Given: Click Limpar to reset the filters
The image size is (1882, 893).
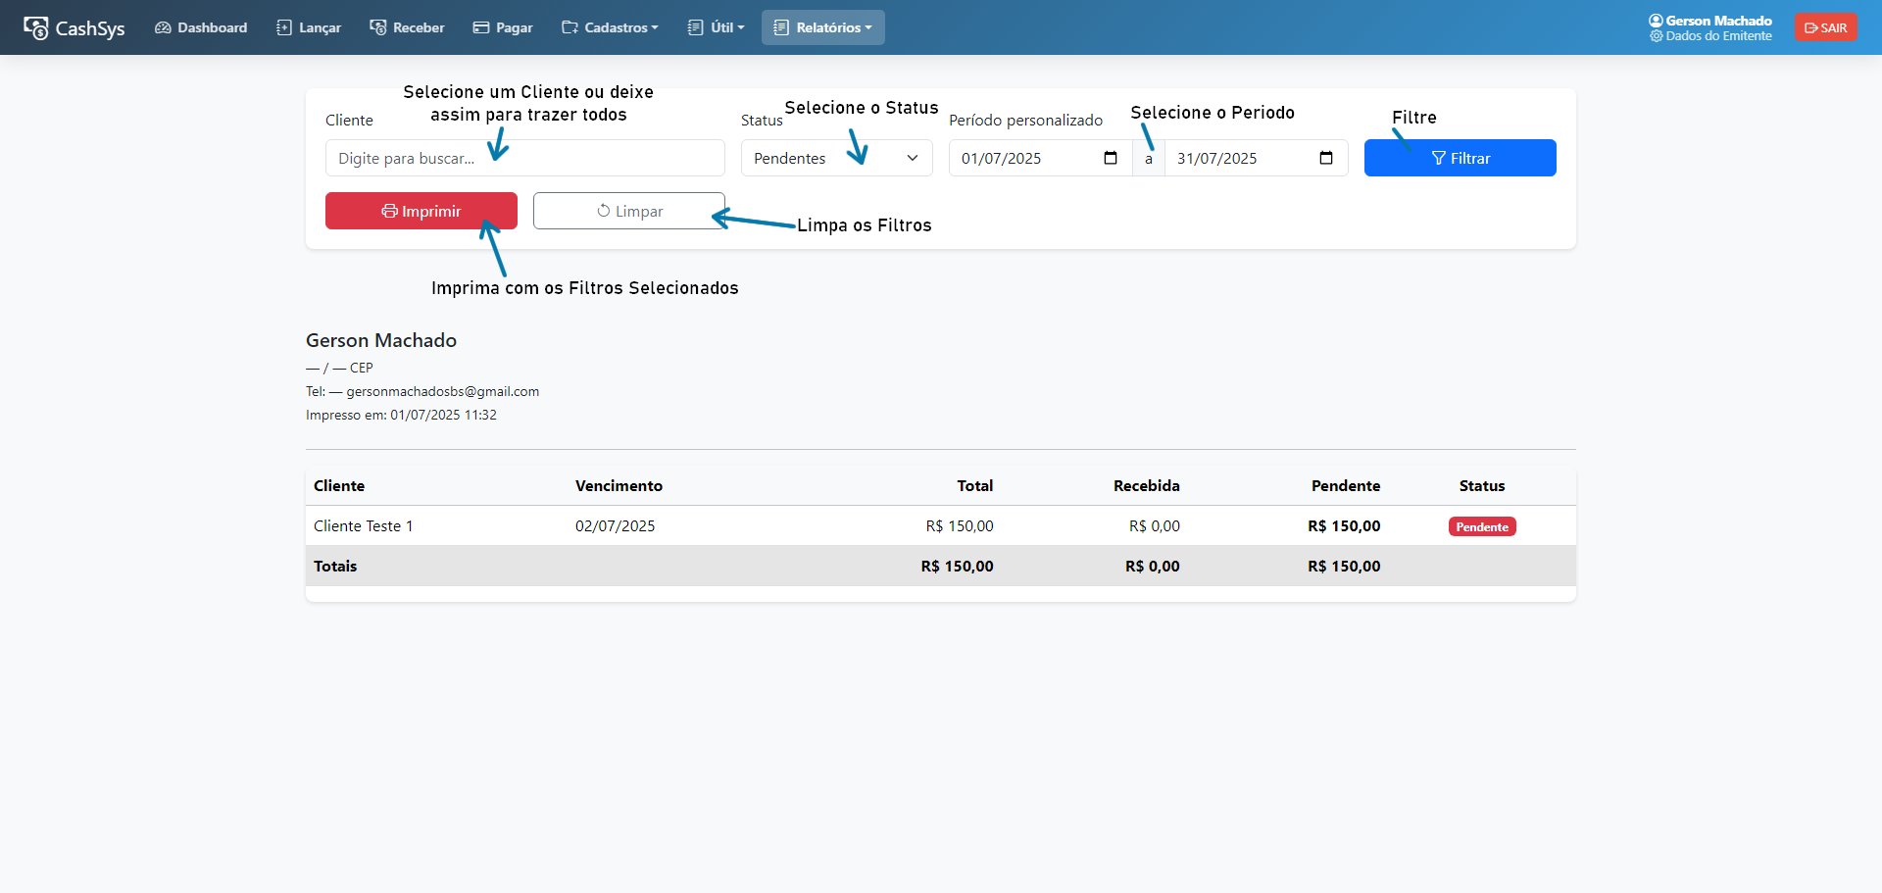Looking at the screenshot, I should click(x=628, y=211).
